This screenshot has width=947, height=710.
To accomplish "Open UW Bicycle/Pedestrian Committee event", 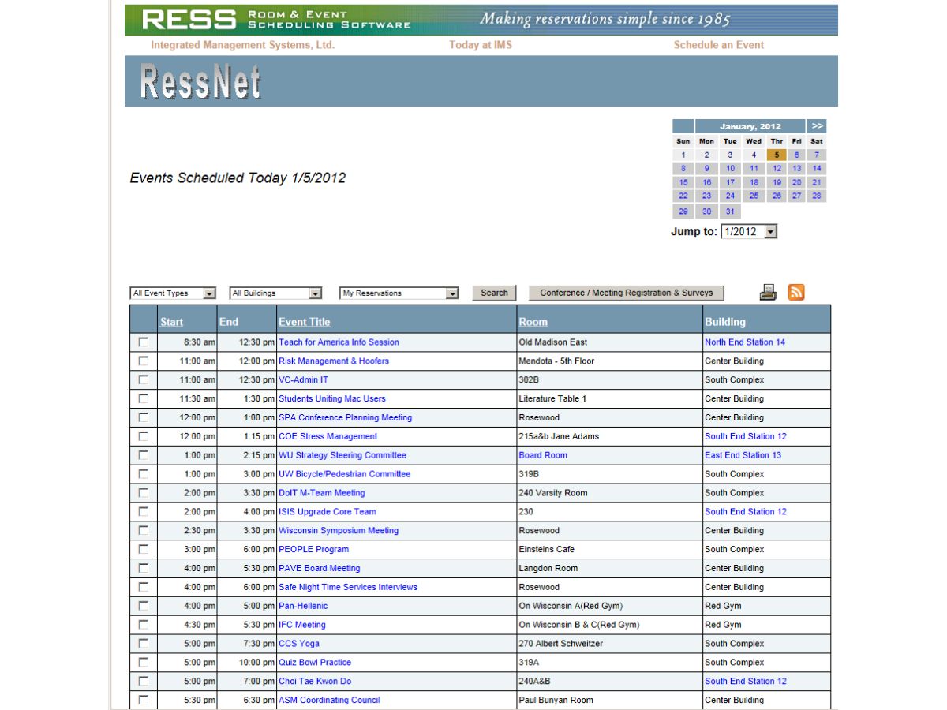I will tap(345, 474).
